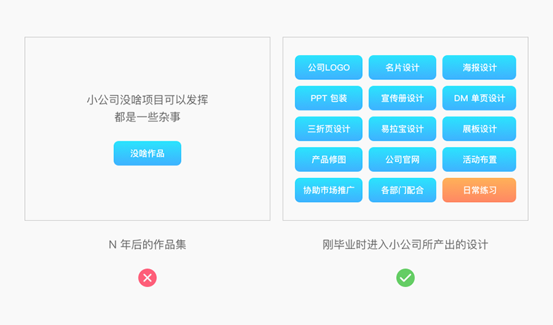Choose the 易拉宝设计 button
The image size is (553, 325).
coord(402,129)
